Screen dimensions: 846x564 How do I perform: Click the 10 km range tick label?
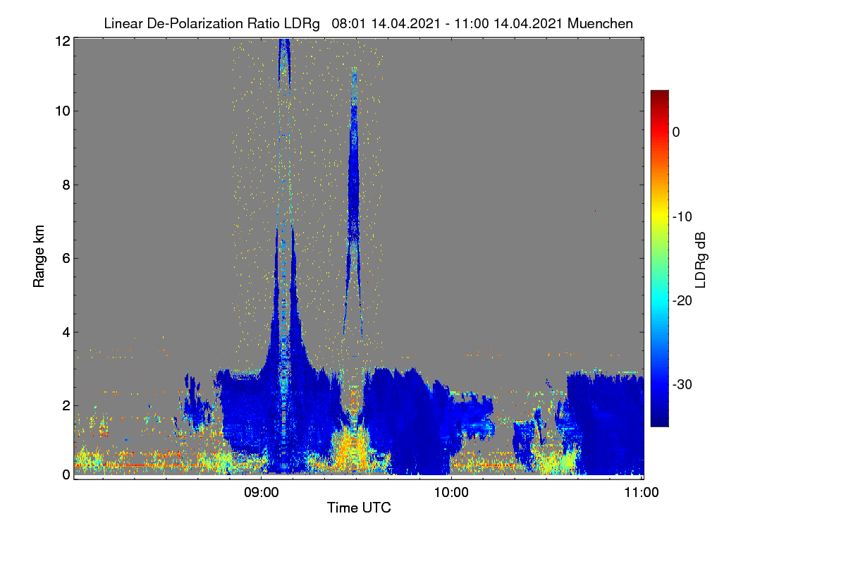[62, 111]
